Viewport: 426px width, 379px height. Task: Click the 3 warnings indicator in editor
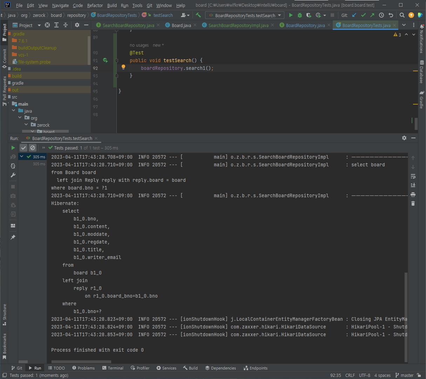click(397, 34)
